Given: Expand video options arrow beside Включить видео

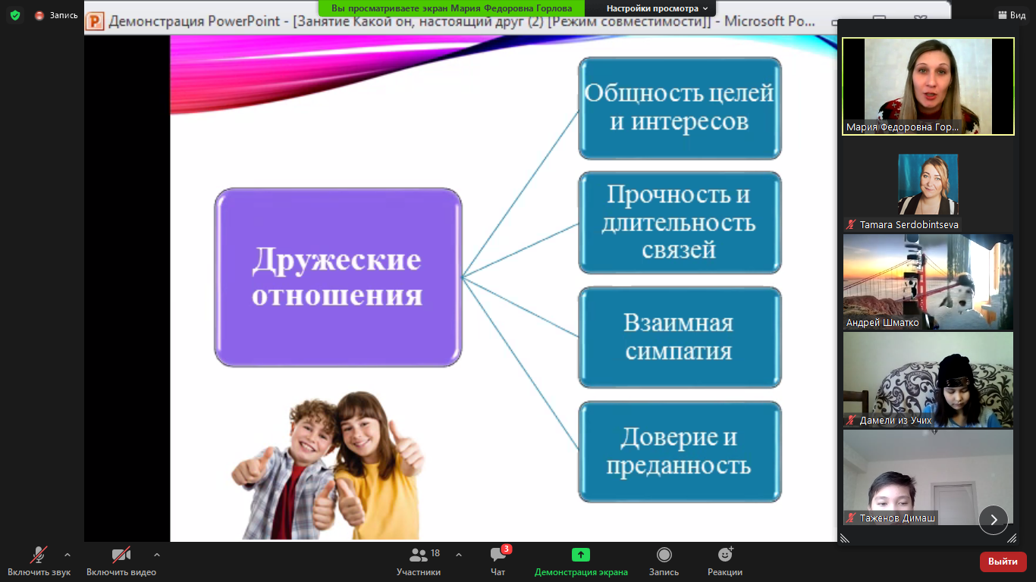Looking at the screenshot, I should [157, 555].
